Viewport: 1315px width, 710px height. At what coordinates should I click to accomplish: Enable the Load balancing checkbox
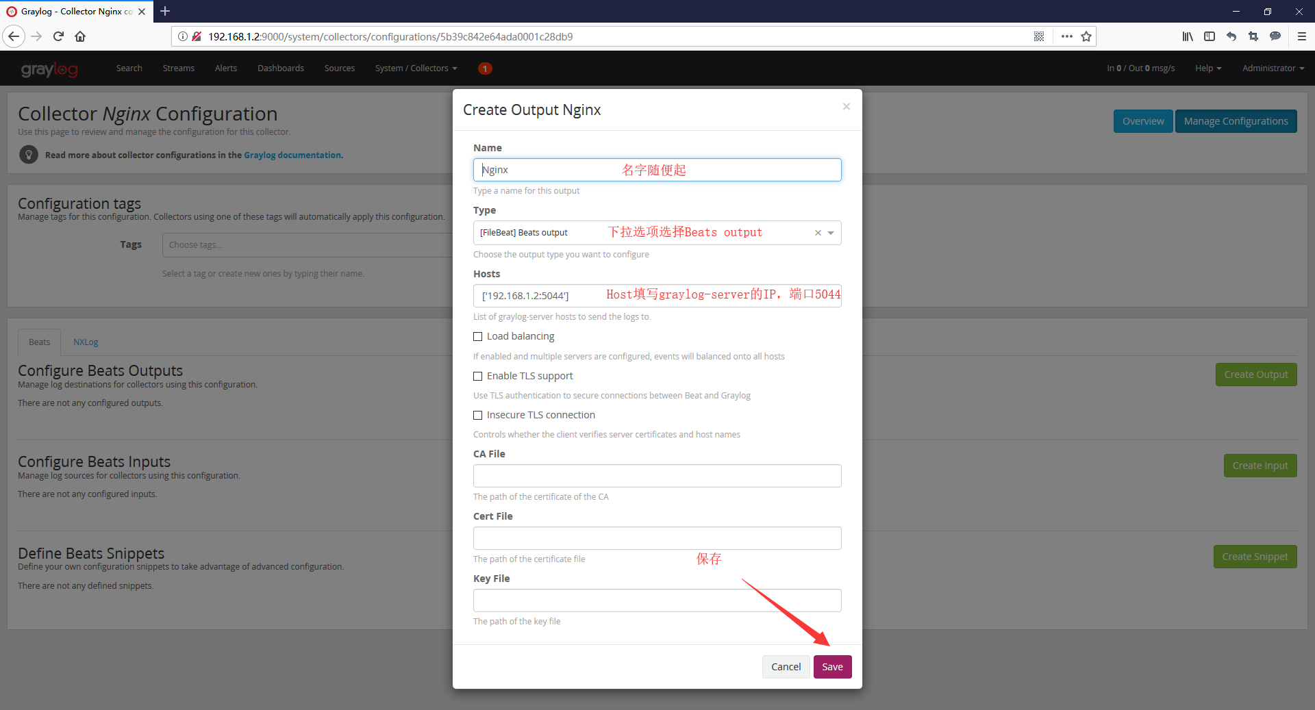click(x=478, y=336)
